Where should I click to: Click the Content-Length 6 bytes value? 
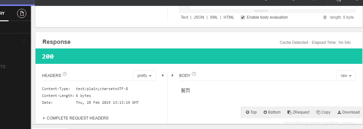coord(83,96)
